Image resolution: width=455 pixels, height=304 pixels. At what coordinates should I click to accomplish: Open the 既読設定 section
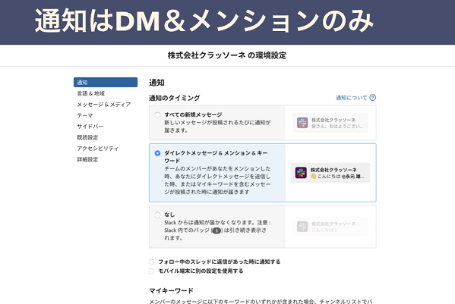[x=87, y=137]
